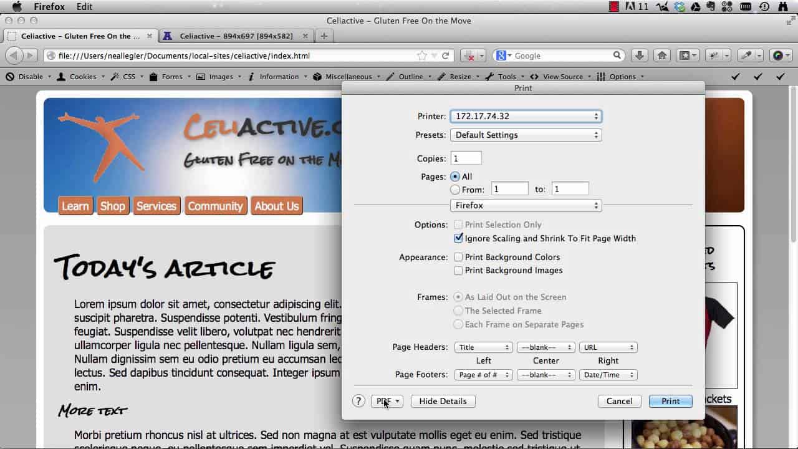This screenshot has width=798, height=449.
Task: Click the Community navigation button on page
Action: [215, 206]
